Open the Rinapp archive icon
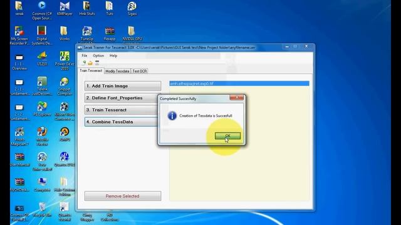The image size is (401, 225). (x=110, y=33)
